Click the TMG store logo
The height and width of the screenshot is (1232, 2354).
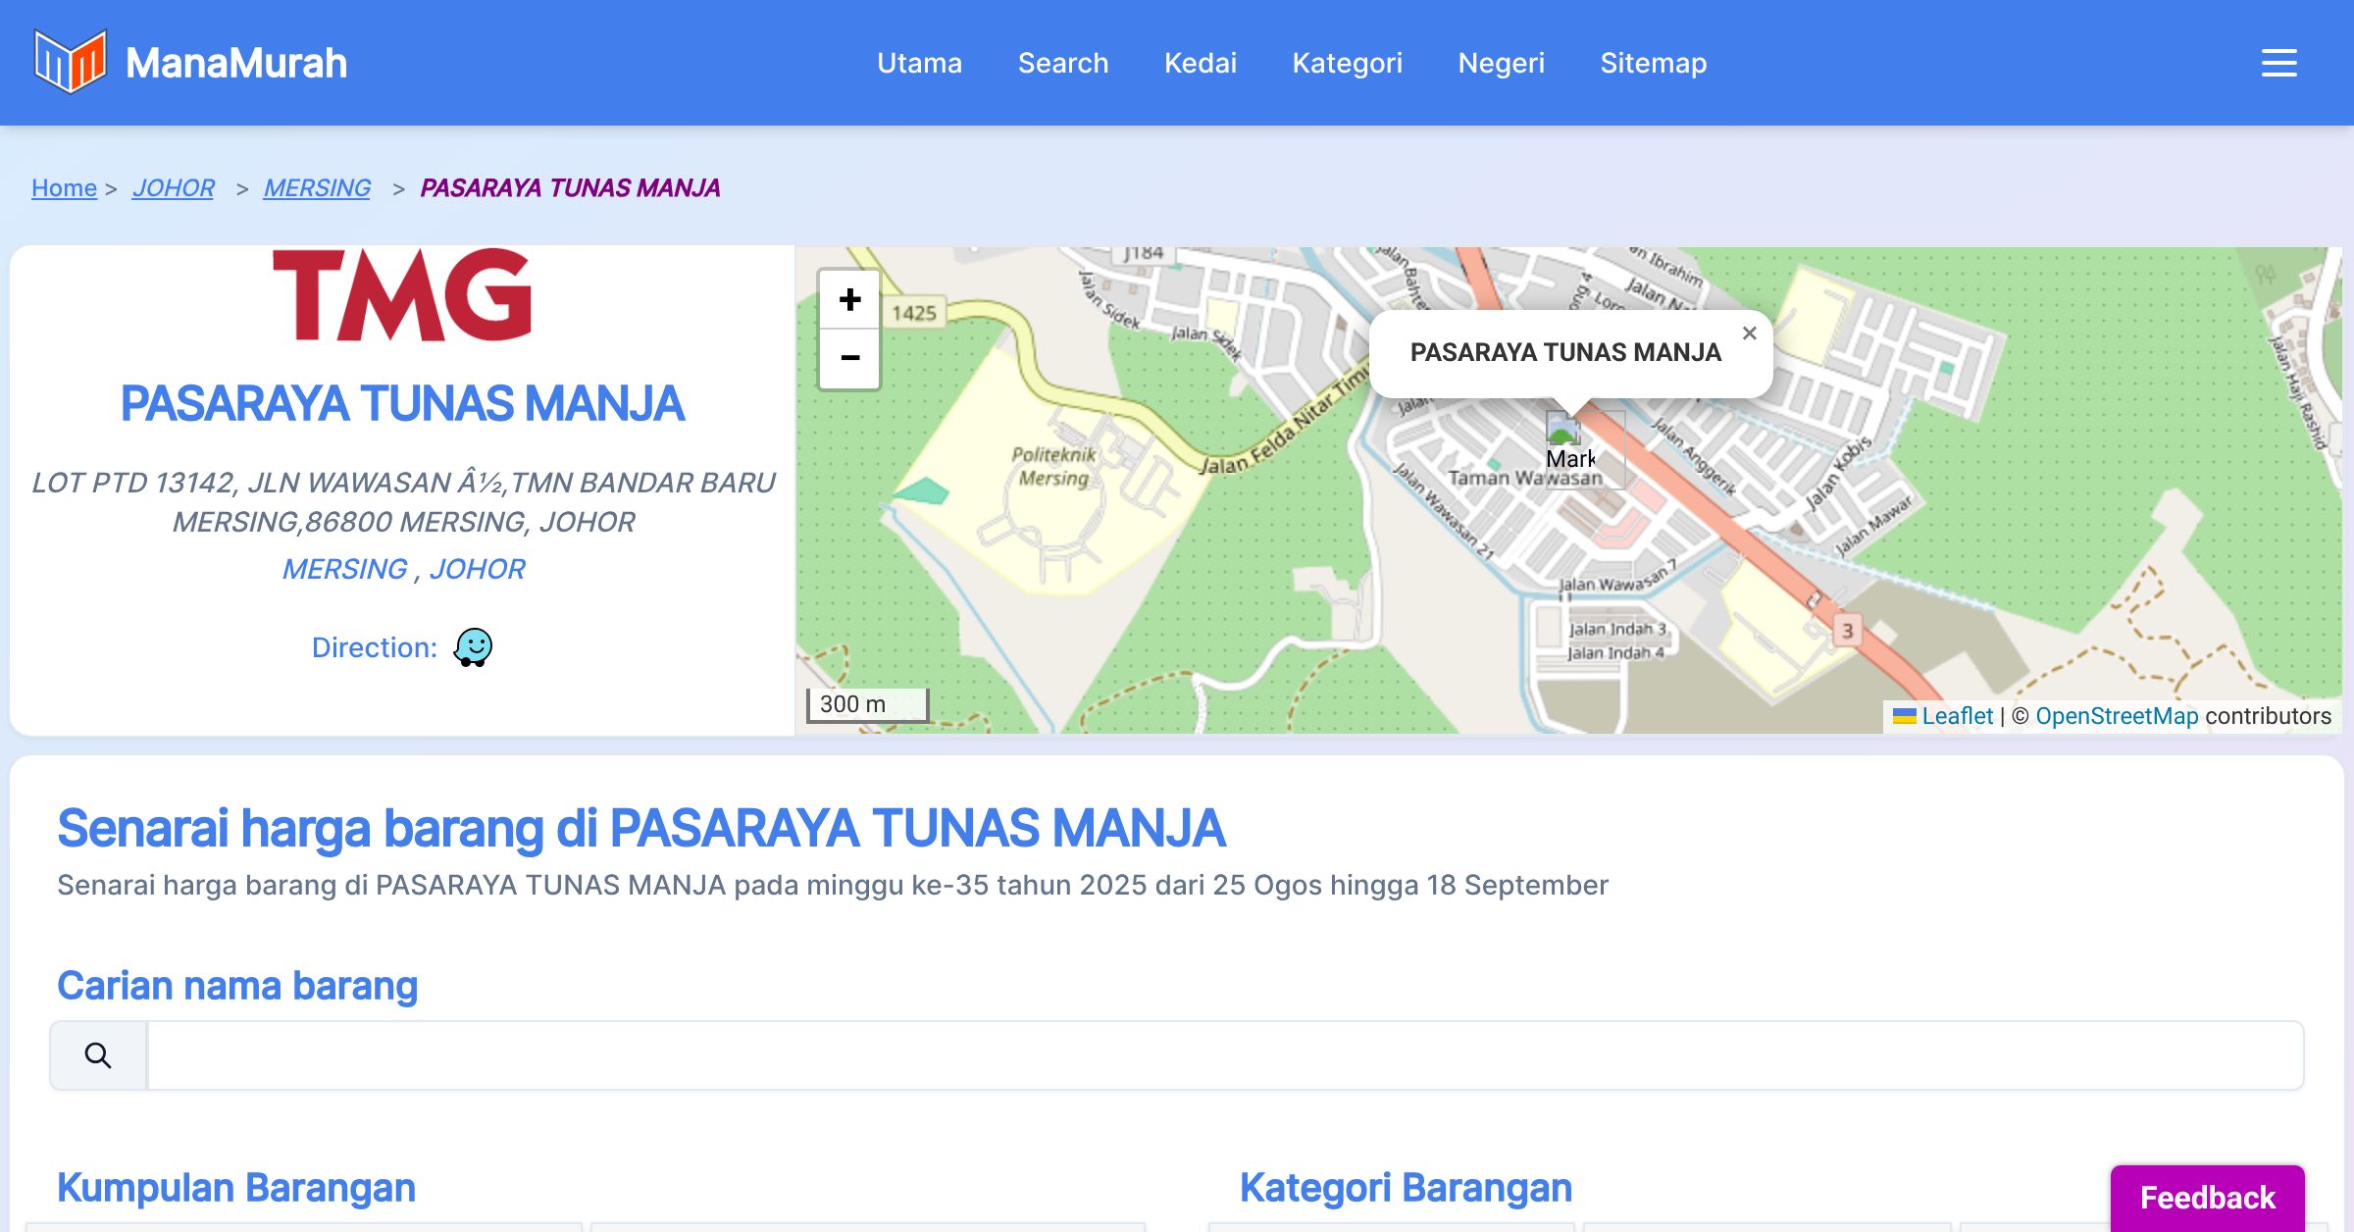[402, 294]
